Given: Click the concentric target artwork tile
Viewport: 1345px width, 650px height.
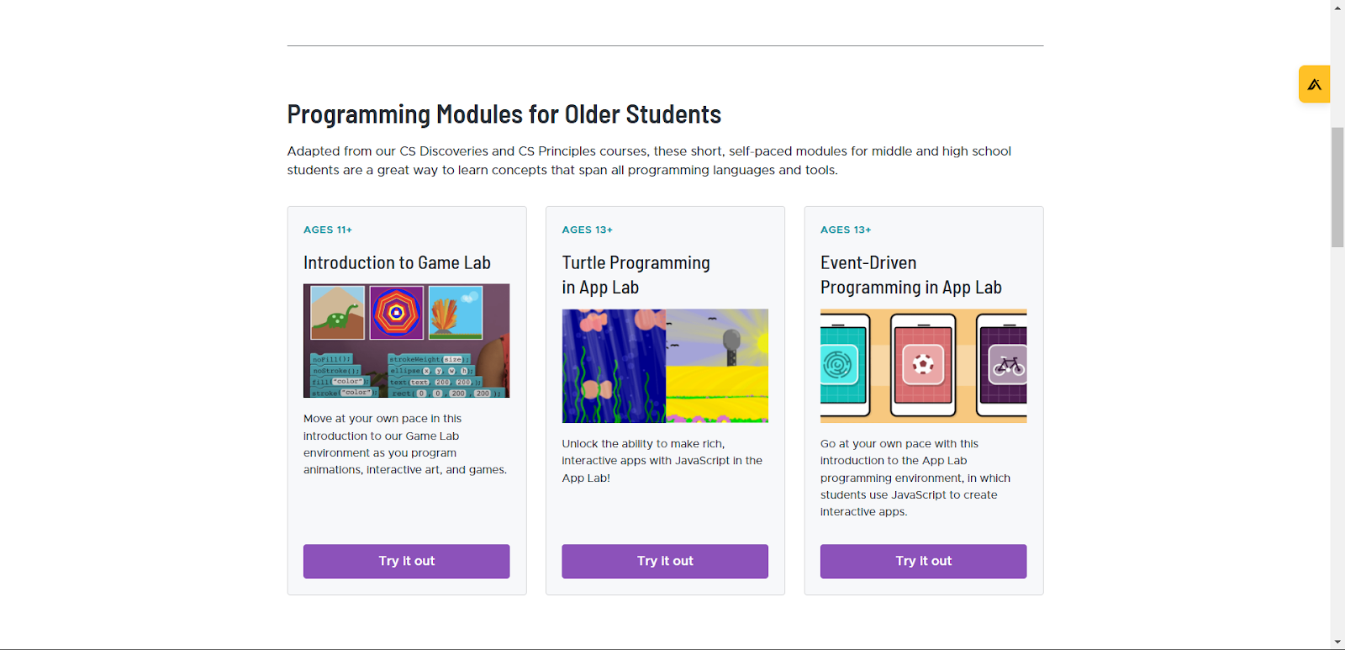Looking at the screenshot, I should pyautogui.click(x=396, y=312).
